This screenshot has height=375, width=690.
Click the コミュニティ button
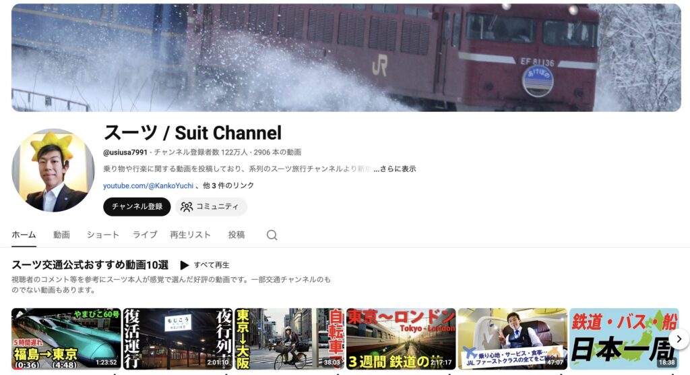[x=210, y=207]
